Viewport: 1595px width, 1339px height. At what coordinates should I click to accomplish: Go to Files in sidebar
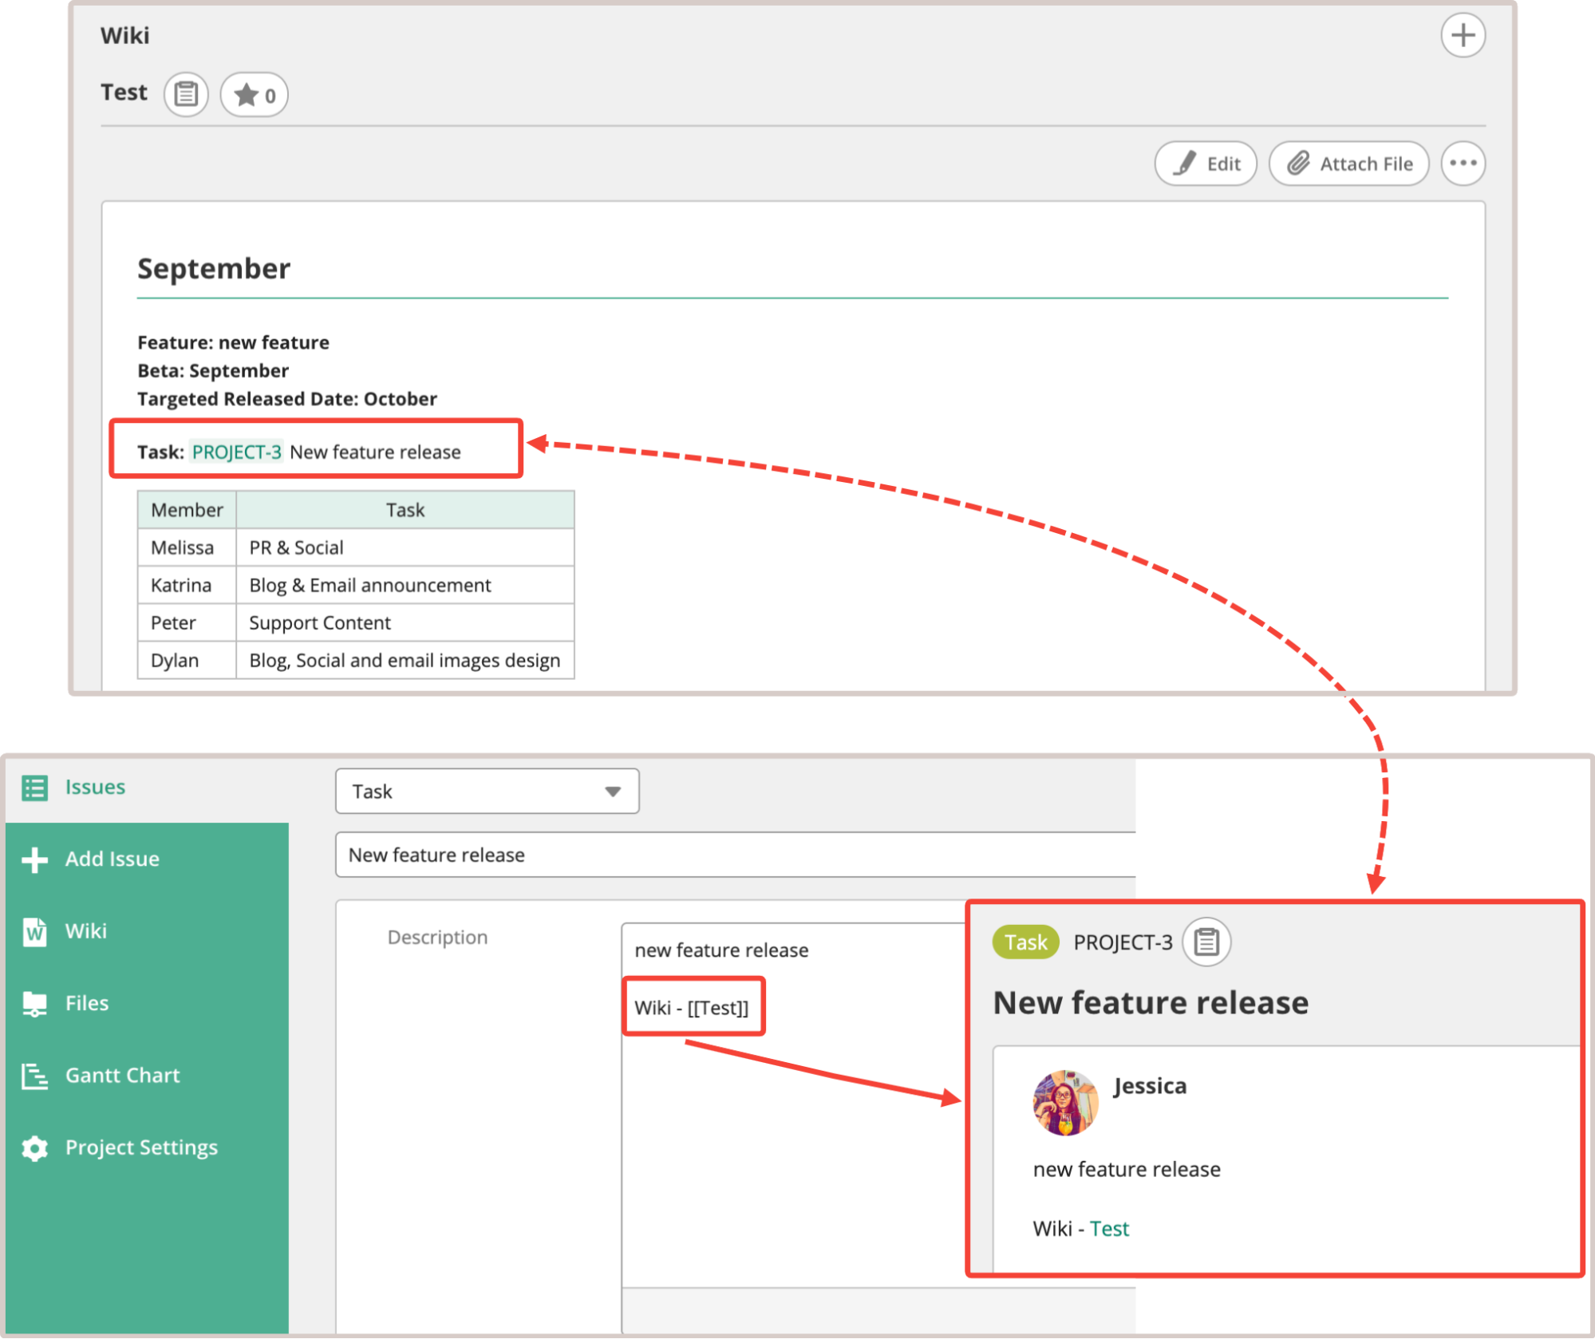tap(86, 1003)
